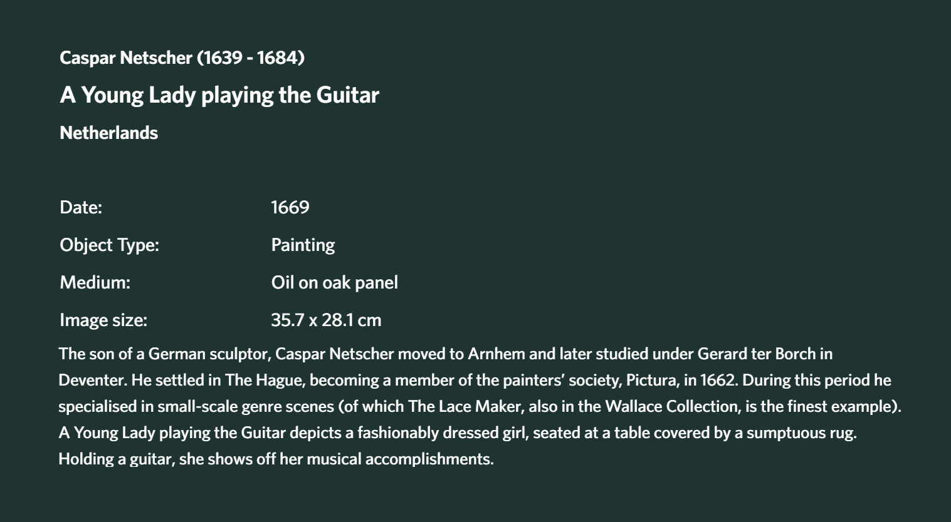Select the Oil on oak panel value
The image size is (951, 522).
coord(335,282)
